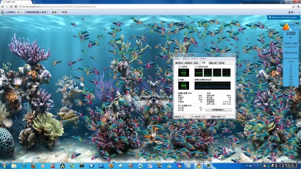Screen dimensions: 301x169
Task: Select the Task Manager taskbar button
Action: [208, 166]
